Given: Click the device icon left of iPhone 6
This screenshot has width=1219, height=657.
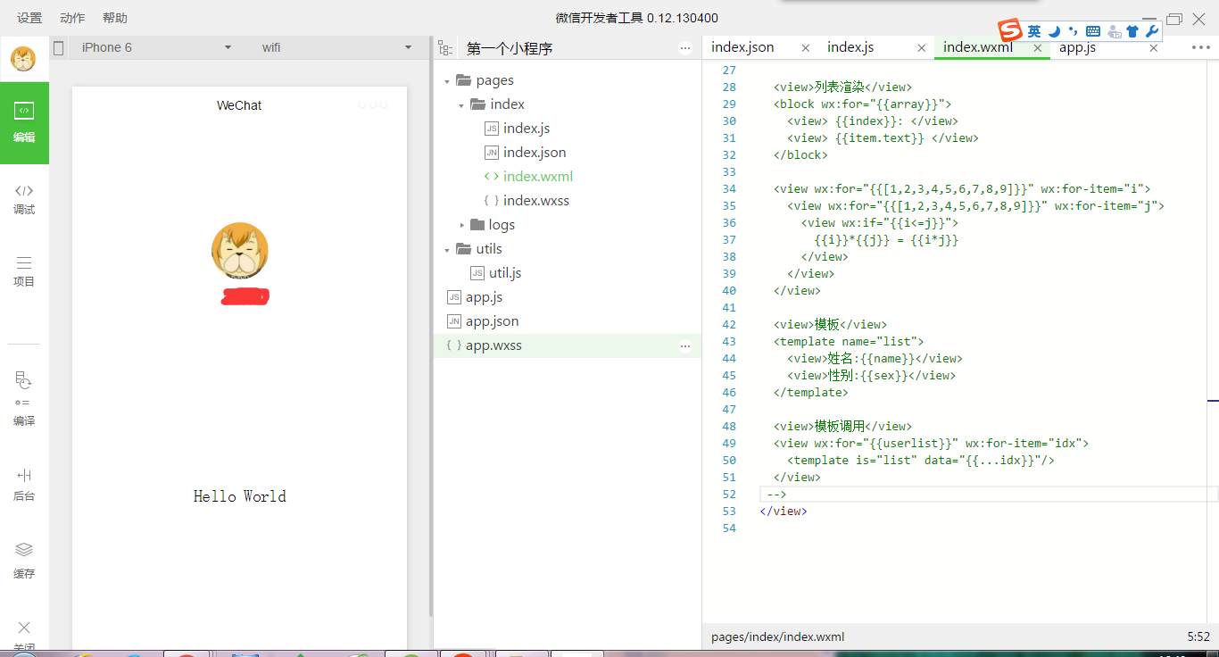Looking at the screenshot, I should tap(59, 48).
